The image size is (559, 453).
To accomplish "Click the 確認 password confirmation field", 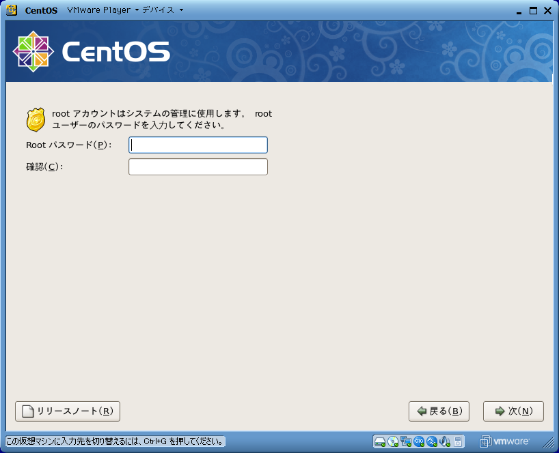I will tap(198, 167).
